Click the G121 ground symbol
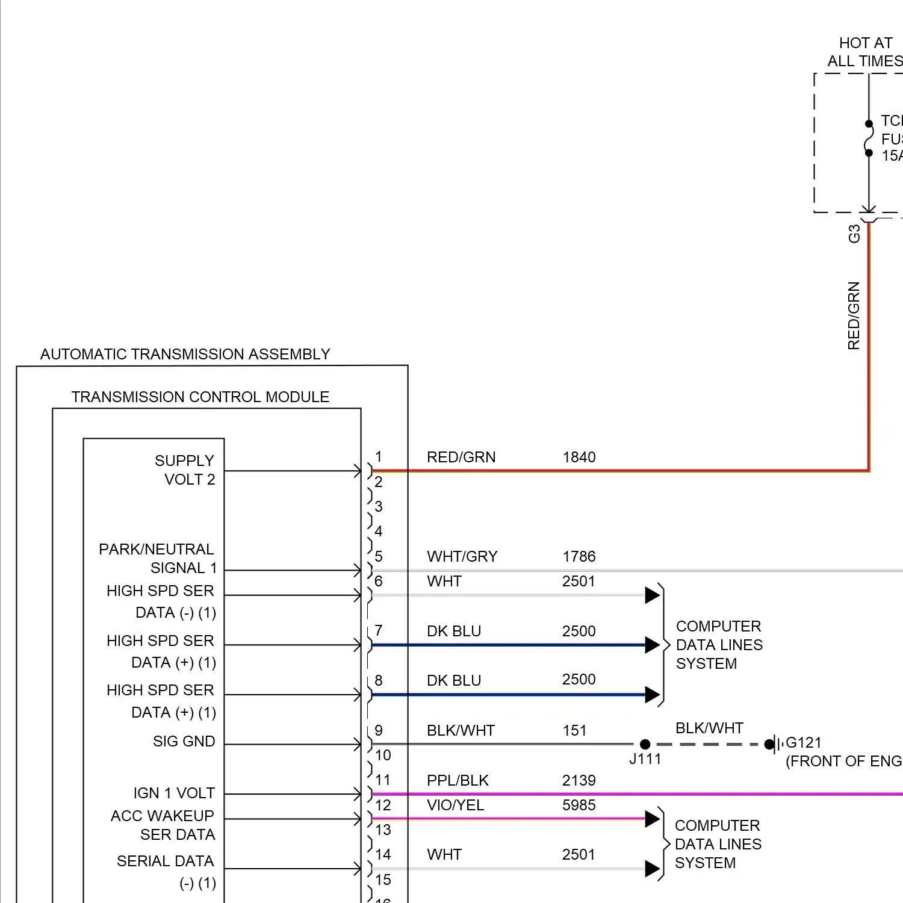The image size is (903, 903). [x=774, y=745]
